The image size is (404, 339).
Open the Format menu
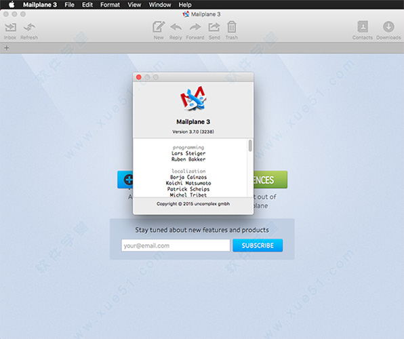pyautogui.click(x=110, y=5)
